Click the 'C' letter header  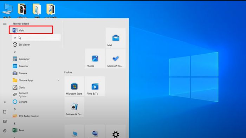click(x=15, y=52)
